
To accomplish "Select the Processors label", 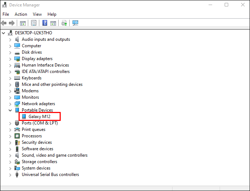I will click(x=32, y=136).
